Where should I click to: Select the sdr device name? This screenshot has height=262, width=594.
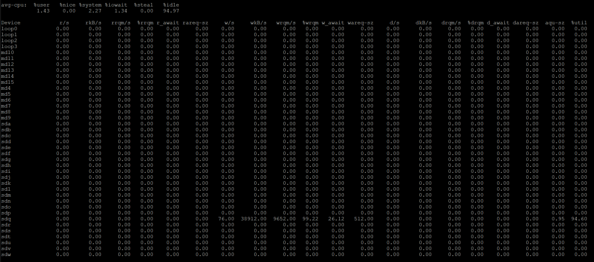6,225
